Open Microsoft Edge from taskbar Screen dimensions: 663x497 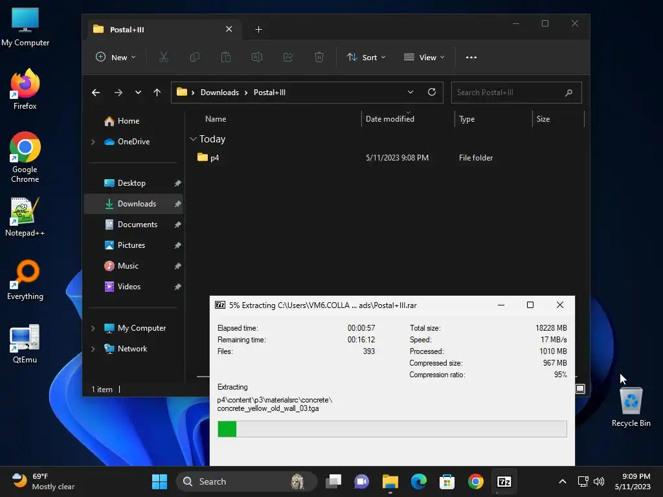[x=419, y=481]
